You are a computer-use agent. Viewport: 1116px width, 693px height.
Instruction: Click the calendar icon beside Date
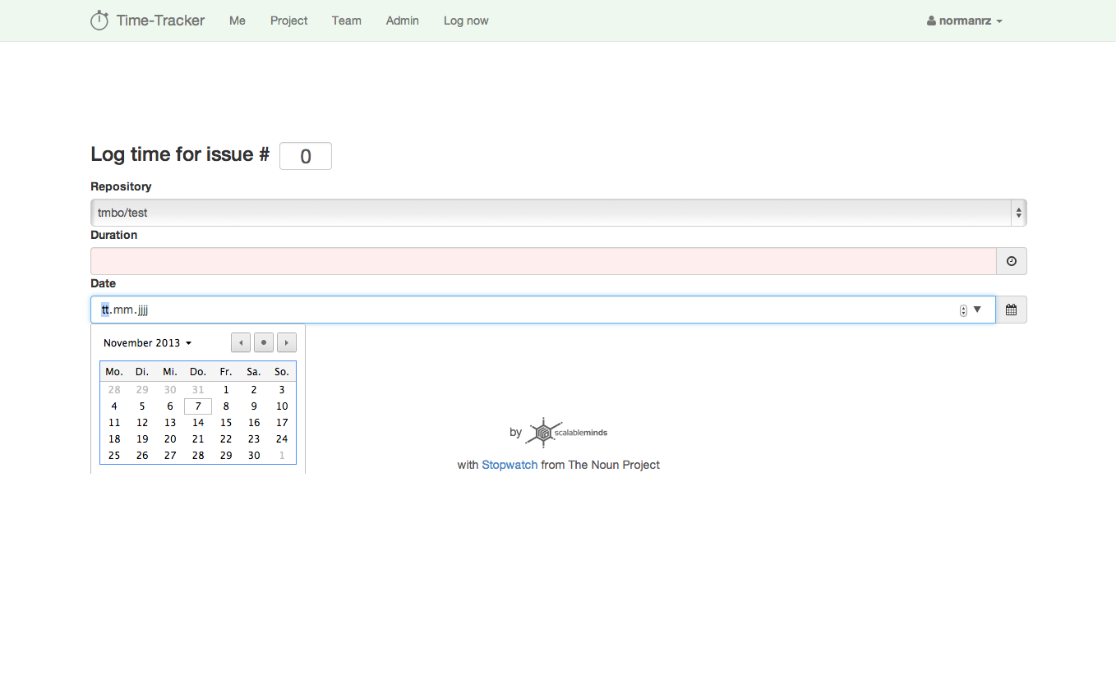tap(1012, 310)
